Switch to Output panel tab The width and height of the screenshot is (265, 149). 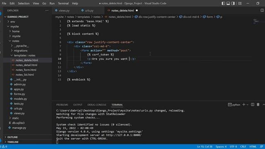pyautogui.click(x=77, y=105)
